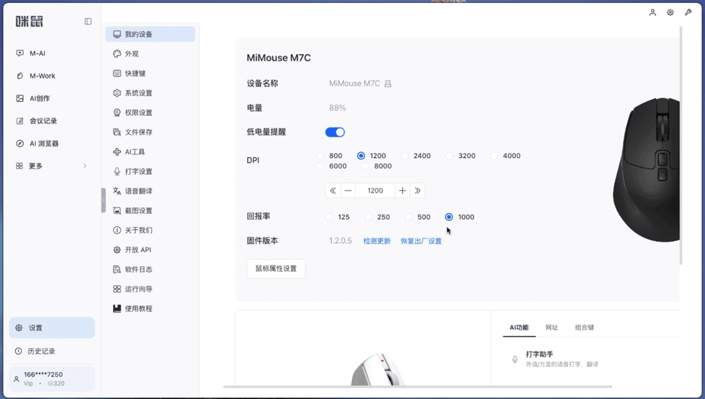Set 回报率 to 250

click(369, 217)
